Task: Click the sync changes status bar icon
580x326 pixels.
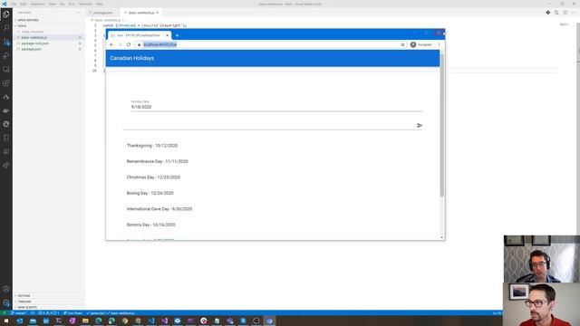Action: 33,313
